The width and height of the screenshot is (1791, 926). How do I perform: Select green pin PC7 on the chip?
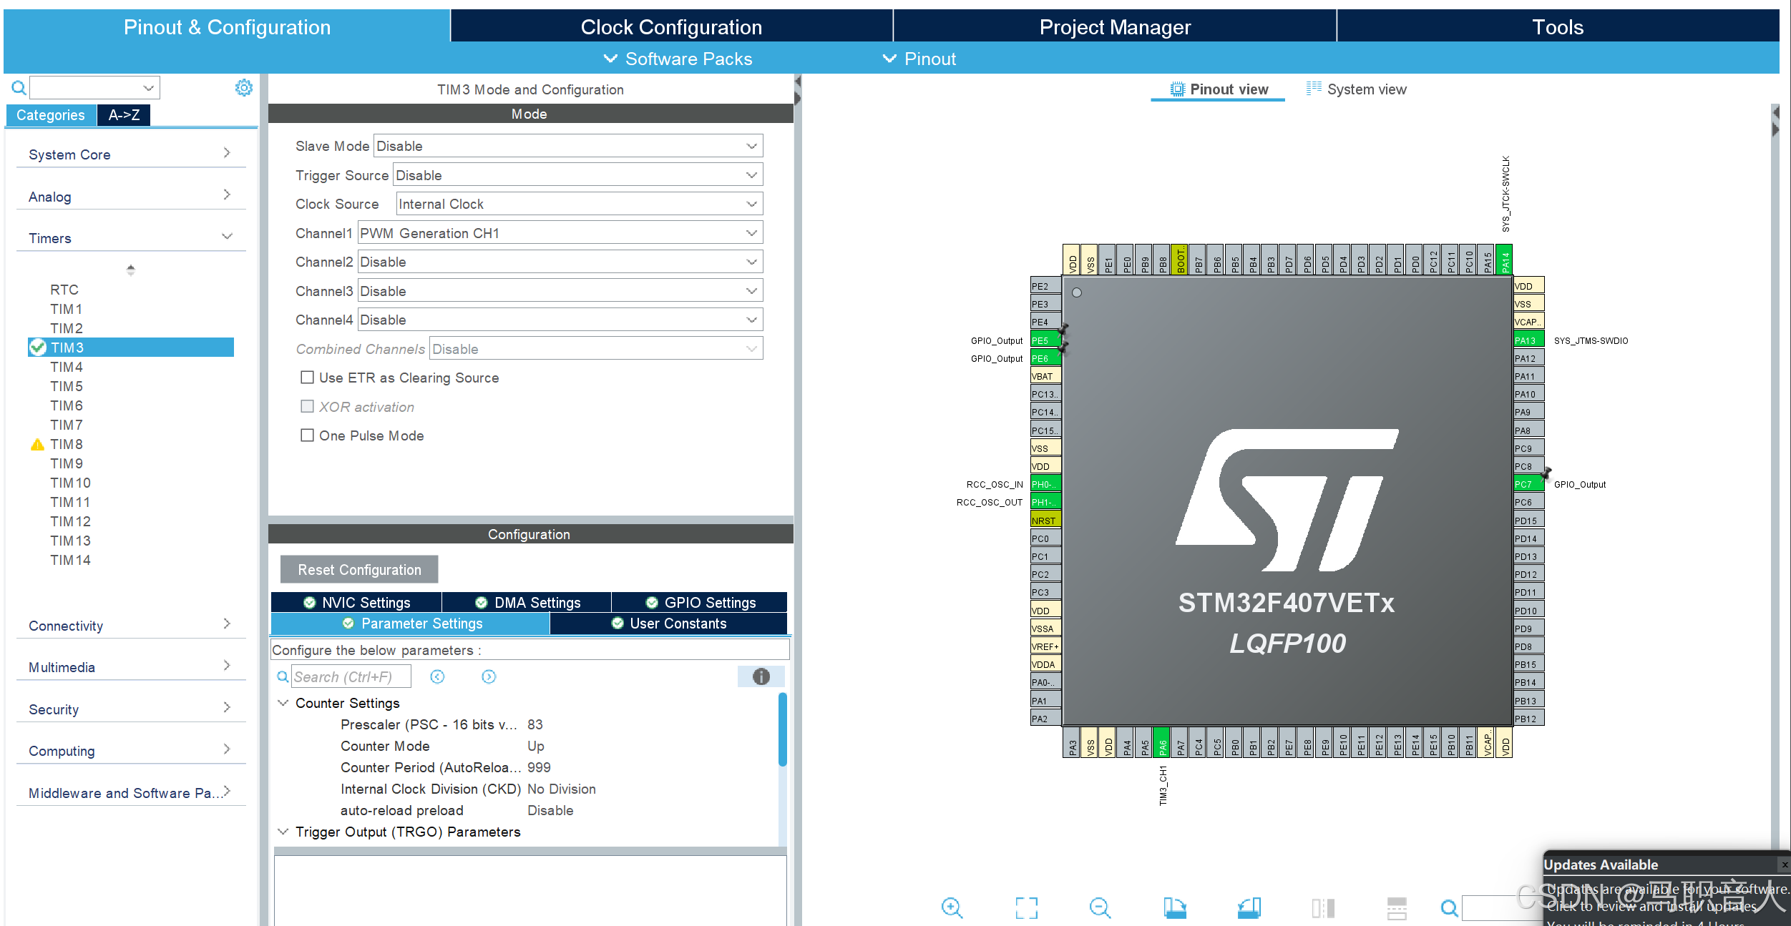coord(1528,484)
